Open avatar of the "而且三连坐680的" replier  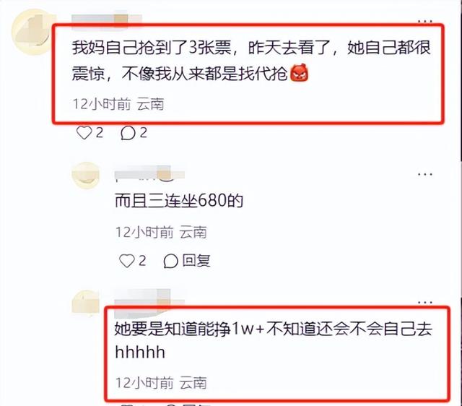click(86, 176)
